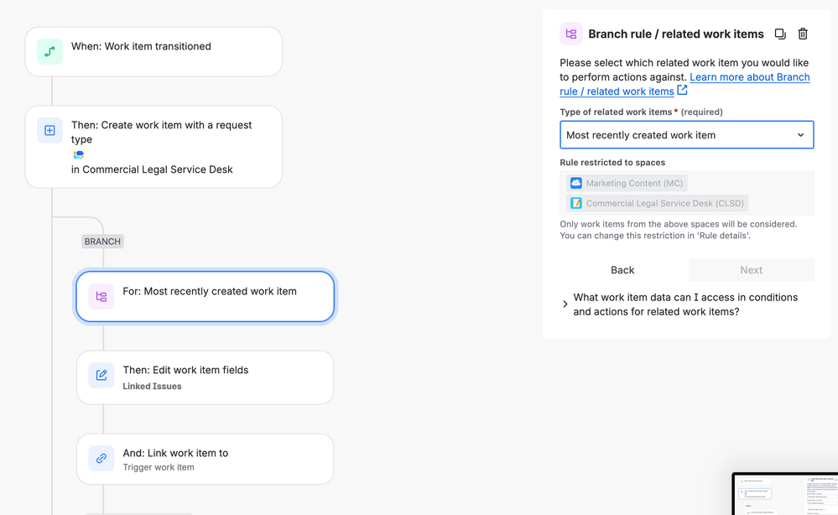Click the Next button
The image size is (838, 515).
pos(751,270)
